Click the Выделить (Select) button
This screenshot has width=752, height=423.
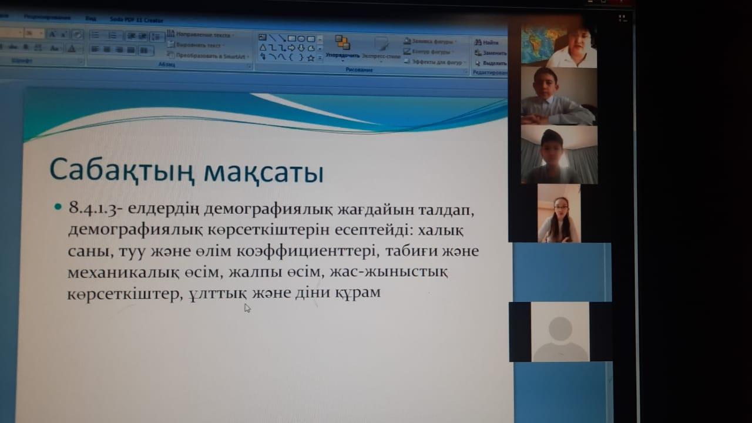[x=491, y=63]
